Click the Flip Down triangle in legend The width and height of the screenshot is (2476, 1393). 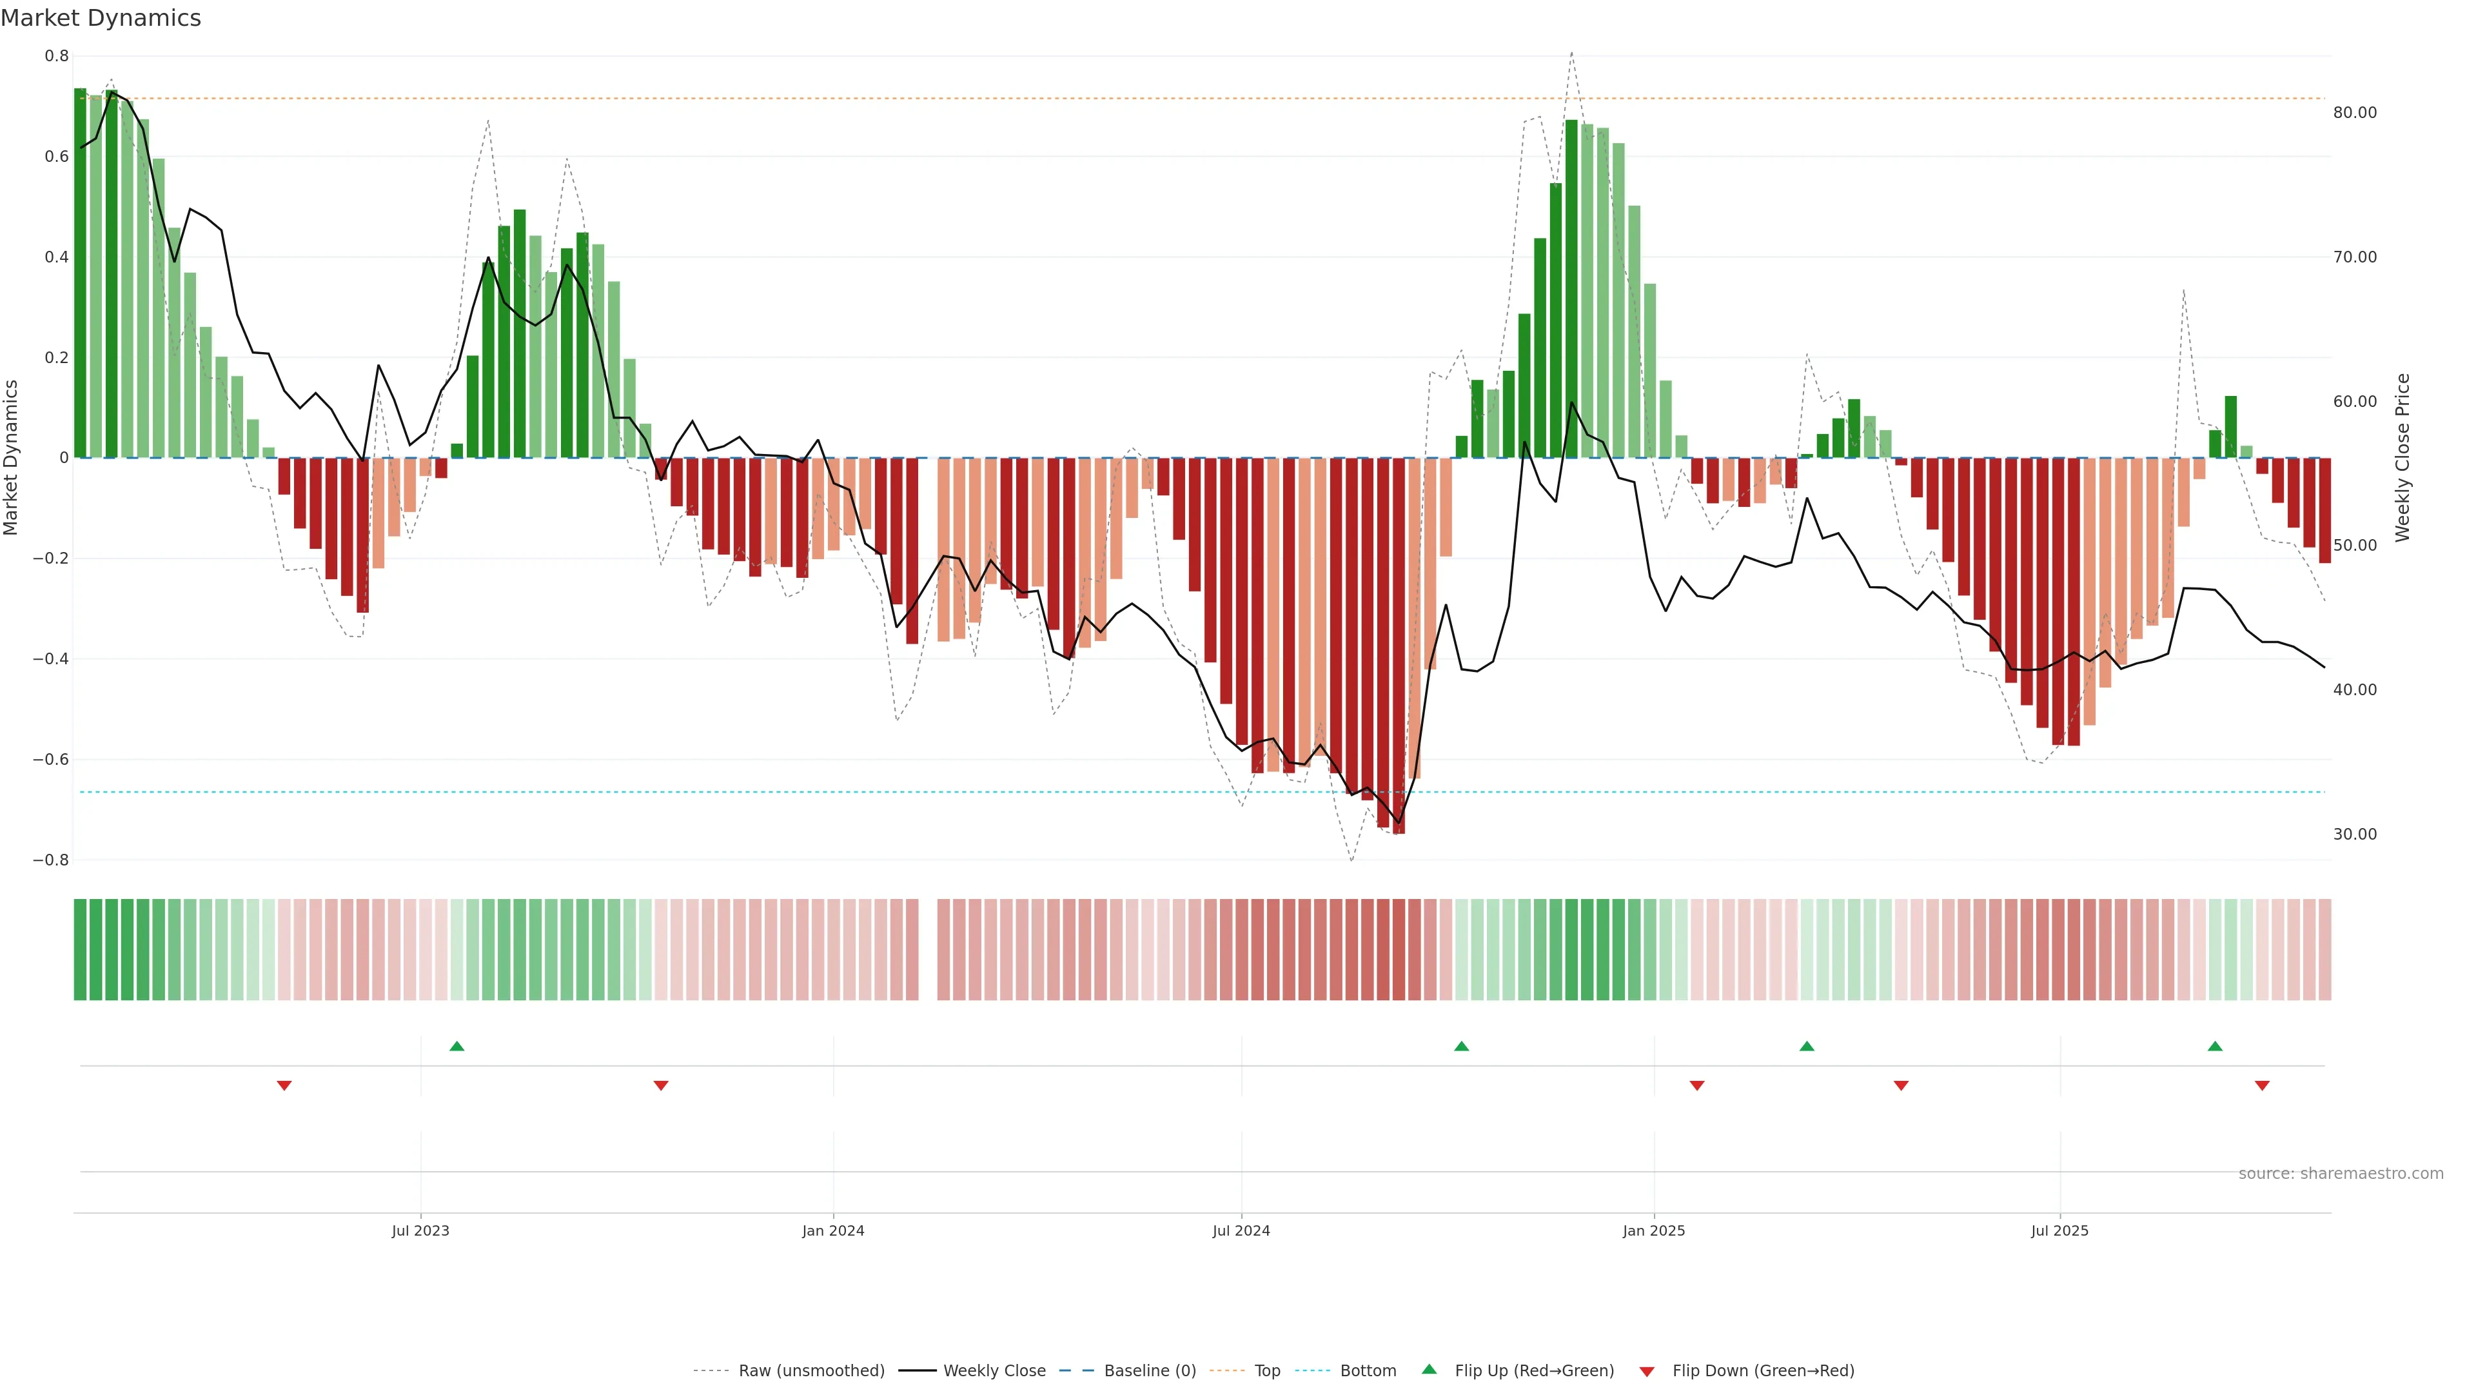[x=1647, y=1372]
